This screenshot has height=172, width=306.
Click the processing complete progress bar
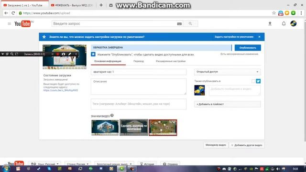(x=161, y=48)
